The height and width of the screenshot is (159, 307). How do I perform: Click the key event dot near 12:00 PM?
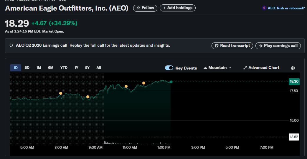[x=144, y=83]
